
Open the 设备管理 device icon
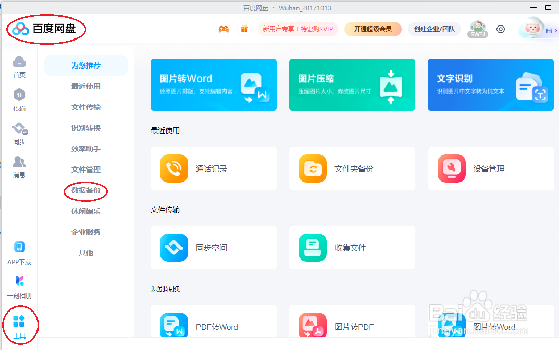452,168
